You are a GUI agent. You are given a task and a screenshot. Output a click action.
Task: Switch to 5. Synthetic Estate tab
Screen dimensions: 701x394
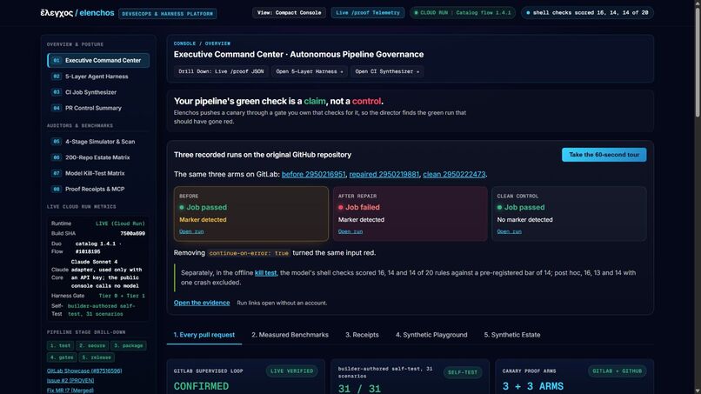[x=512, y=335]
